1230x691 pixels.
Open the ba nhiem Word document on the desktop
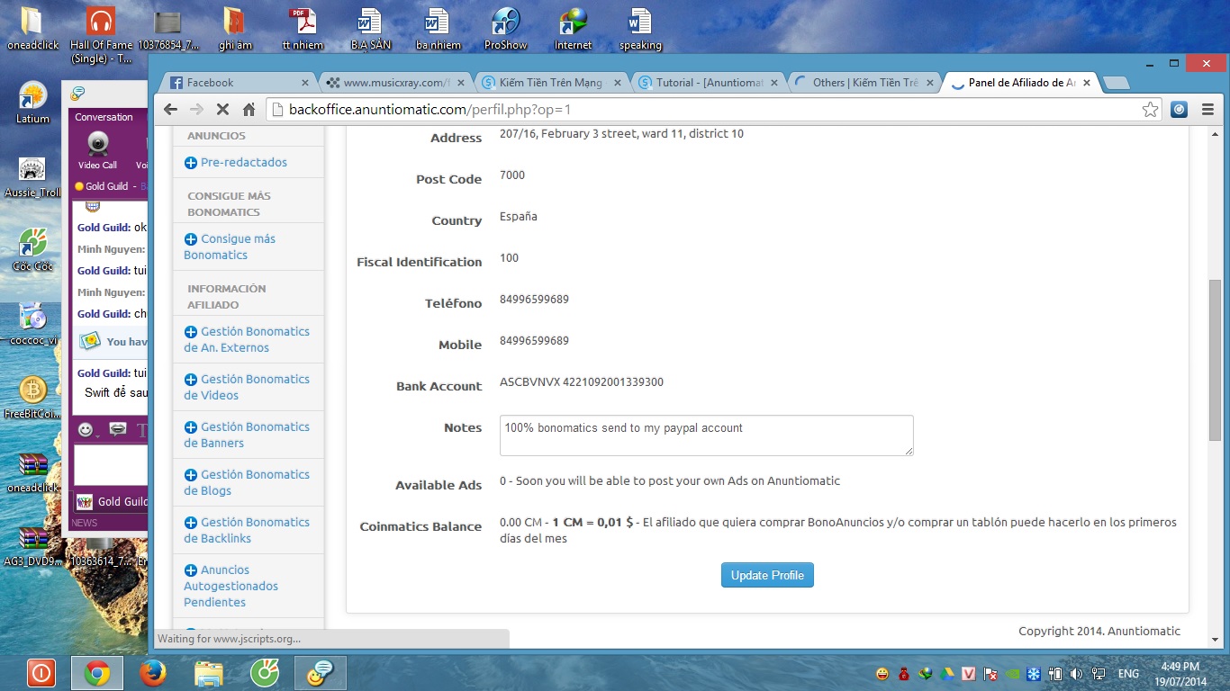(439, 27)
